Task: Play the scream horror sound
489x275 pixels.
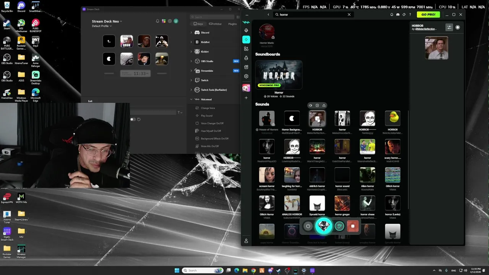Action: tap(267, 175)
